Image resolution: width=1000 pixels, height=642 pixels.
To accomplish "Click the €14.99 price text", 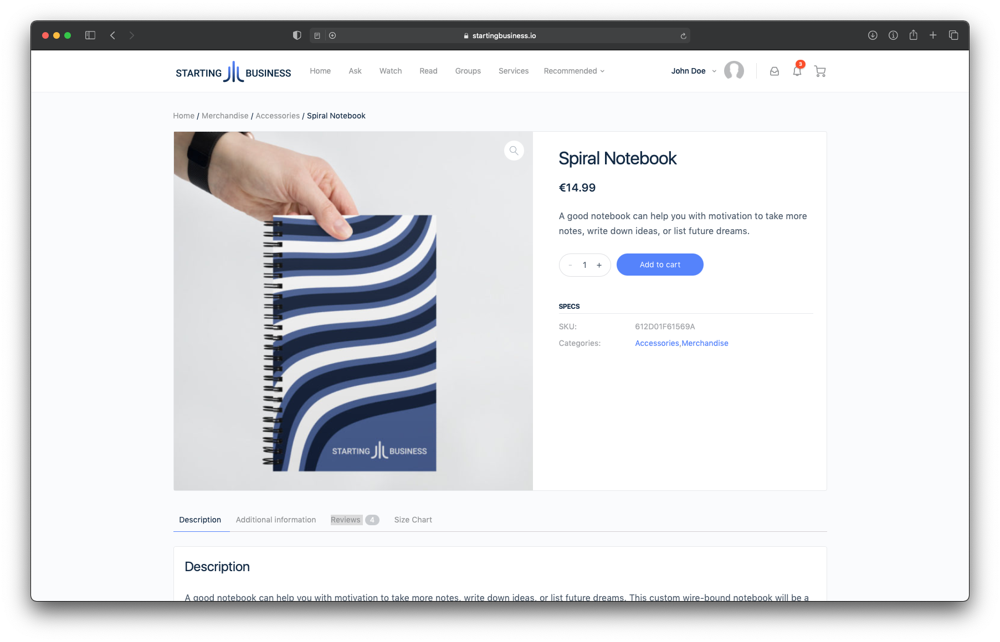I will (x=577, y=188).
